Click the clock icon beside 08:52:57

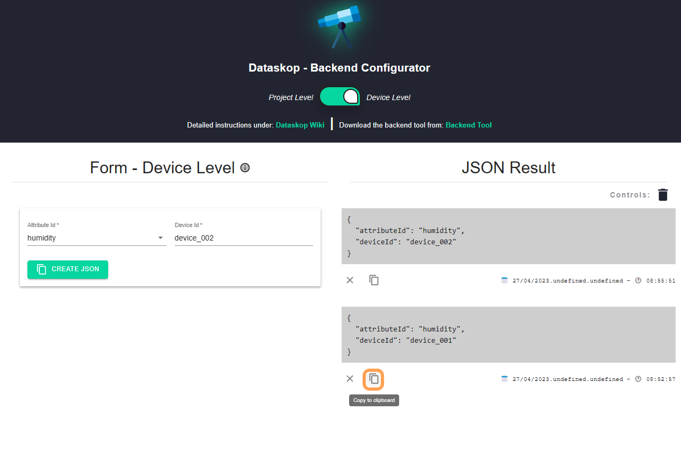[x=639, y=379]
